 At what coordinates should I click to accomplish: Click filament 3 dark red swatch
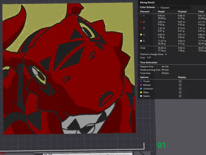pyautogui.click(x=141, y=28)
